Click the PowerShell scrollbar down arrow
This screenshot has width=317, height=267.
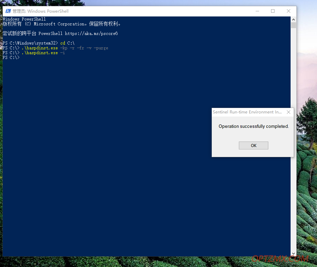coord(293,253)
